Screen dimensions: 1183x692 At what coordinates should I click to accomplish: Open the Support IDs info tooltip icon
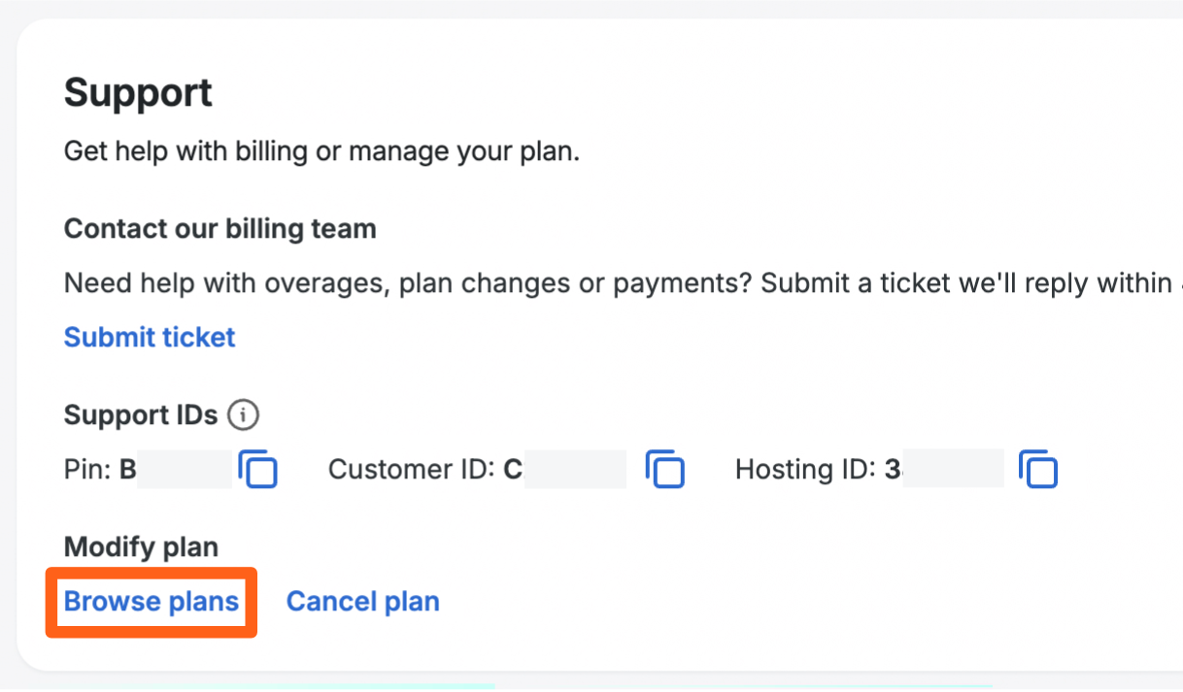point(243,415)
